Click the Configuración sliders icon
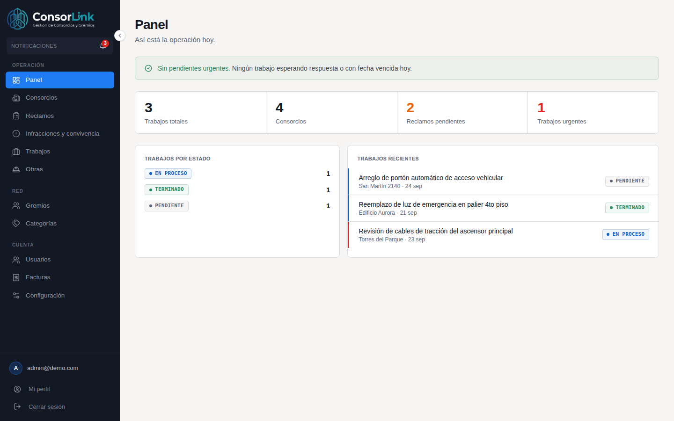Viewport: 674px width, 421px height. tap(16, 296)
